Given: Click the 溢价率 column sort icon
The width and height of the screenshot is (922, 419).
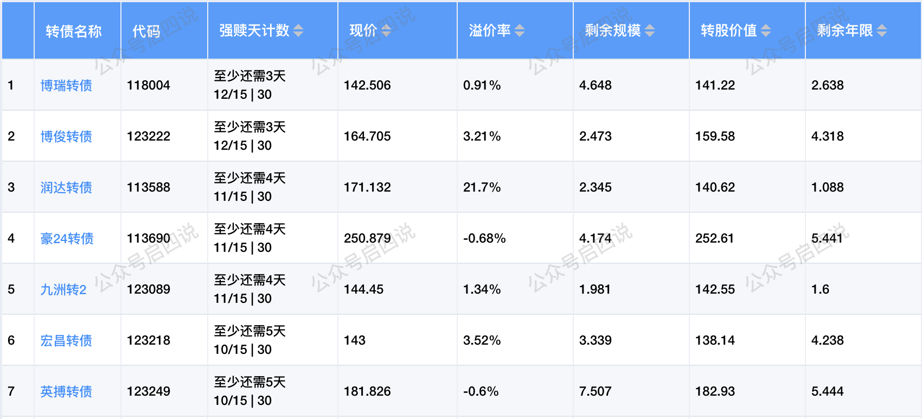Looking at the screenshot, I should (520, 31).
